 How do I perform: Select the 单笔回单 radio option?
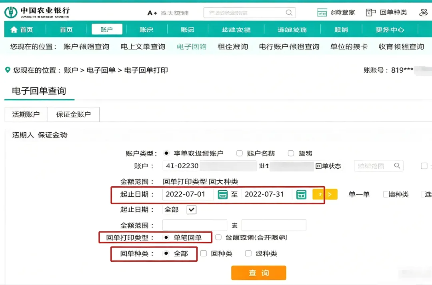pos(166,237)
